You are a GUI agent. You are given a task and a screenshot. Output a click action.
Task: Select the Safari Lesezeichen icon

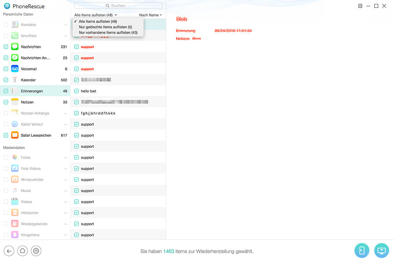[x=15, y=135]
